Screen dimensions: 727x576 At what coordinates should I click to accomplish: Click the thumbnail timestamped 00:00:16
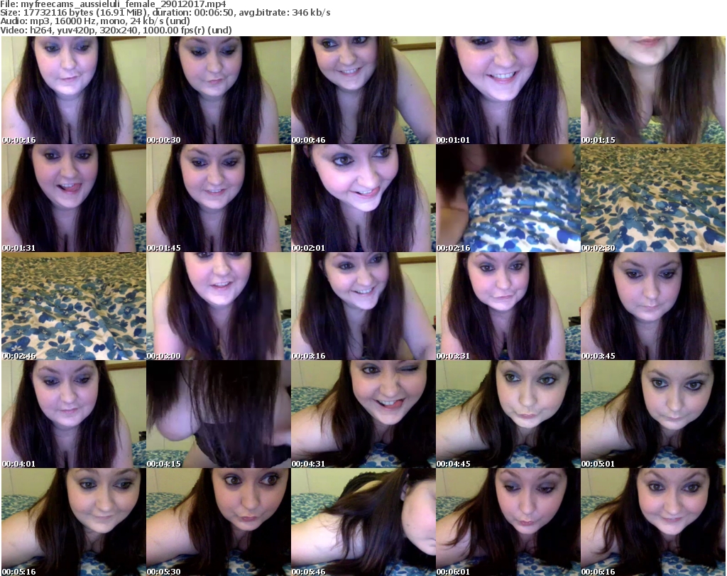(73, 90)
